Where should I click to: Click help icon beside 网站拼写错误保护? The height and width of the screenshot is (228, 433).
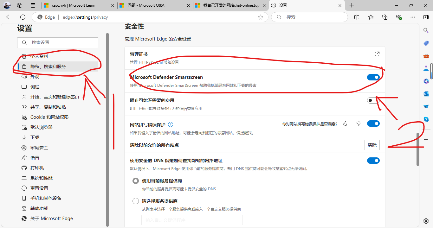(171, 124)
